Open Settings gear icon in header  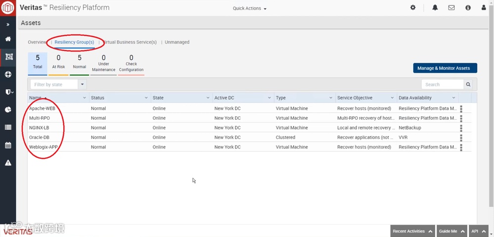413,7
